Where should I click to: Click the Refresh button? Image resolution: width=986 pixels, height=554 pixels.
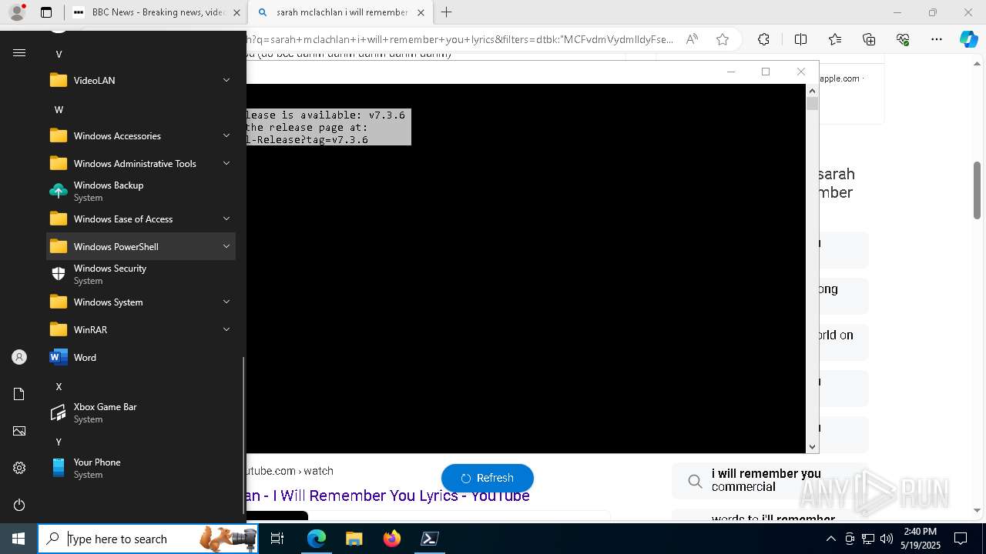click(x=488, y=478)
